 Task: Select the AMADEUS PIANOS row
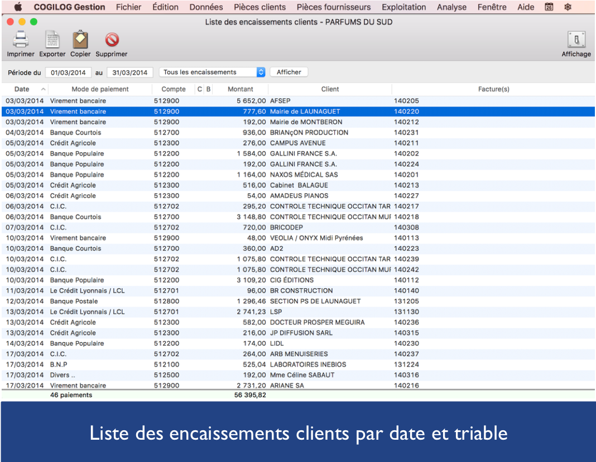click(x=298, y=196)
